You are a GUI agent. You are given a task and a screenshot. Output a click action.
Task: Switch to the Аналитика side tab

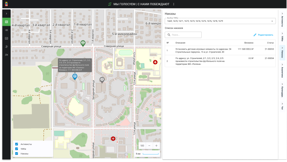click(282, 71)
